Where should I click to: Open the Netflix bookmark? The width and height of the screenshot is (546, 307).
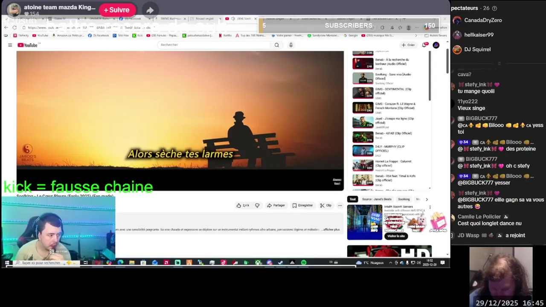[x=225, y=35]
